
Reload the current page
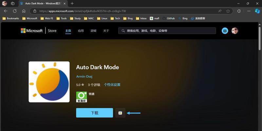tap(15, 11)
